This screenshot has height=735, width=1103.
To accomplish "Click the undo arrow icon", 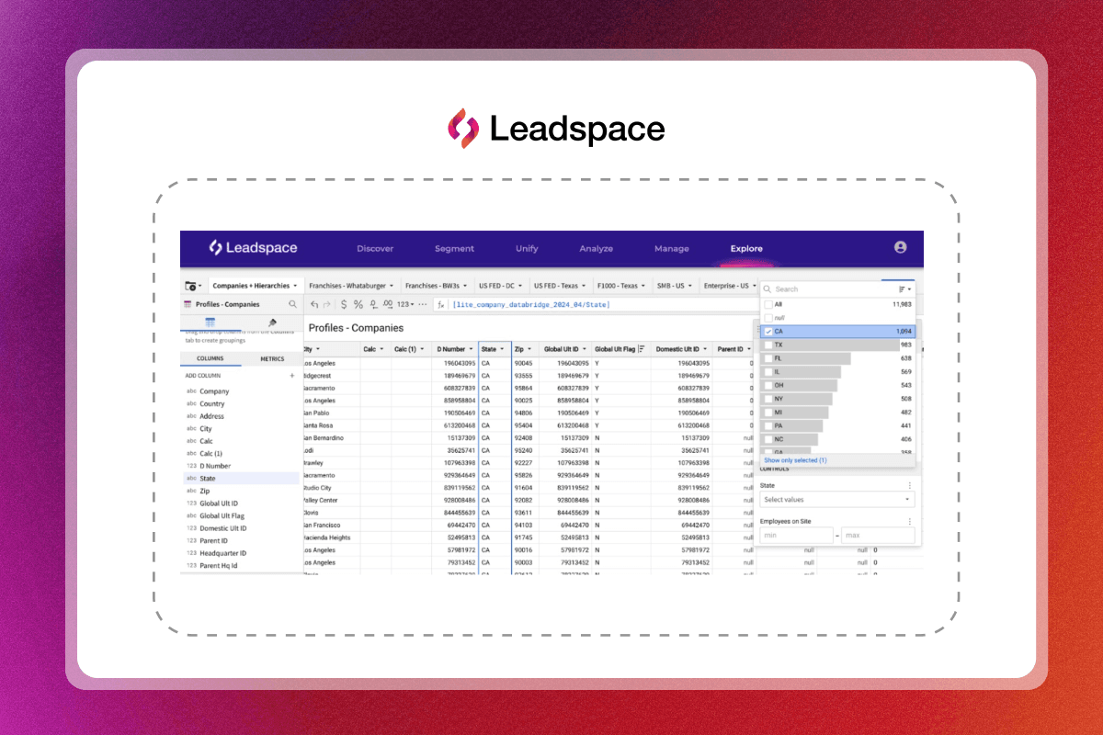I will click(x=314, y=304).
